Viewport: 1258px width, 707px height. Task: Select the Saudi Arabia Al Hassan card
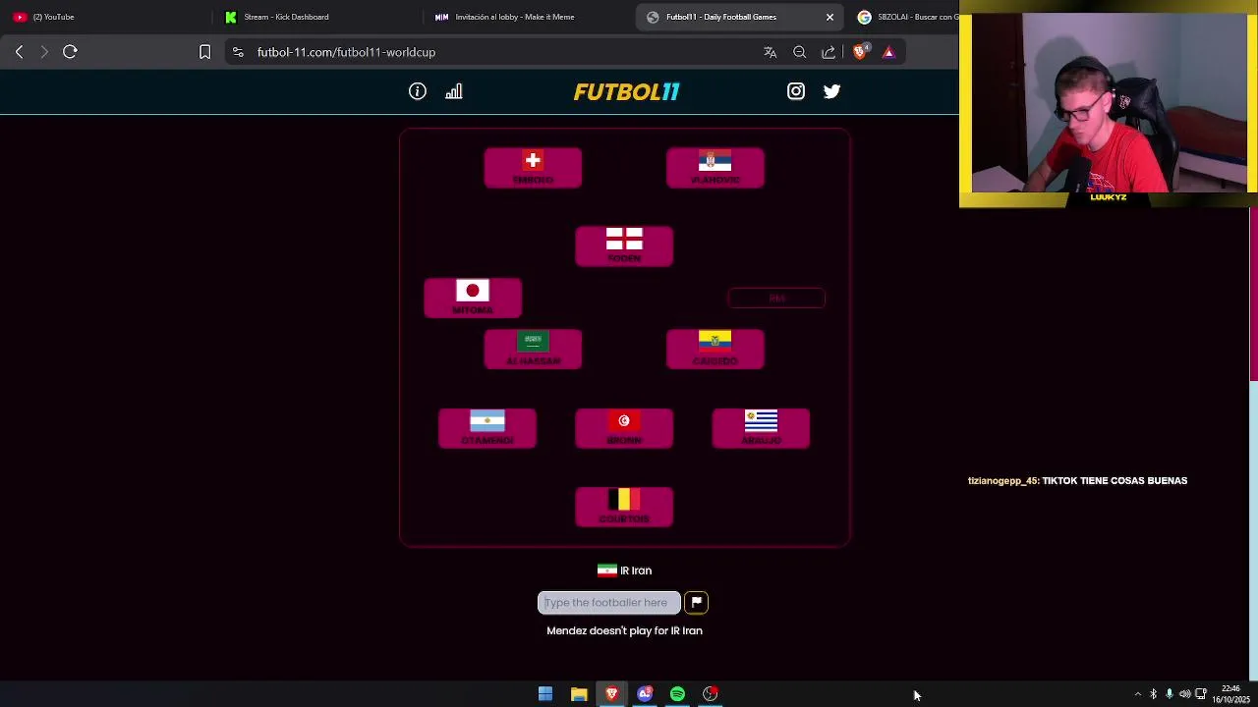coord(533,349)
